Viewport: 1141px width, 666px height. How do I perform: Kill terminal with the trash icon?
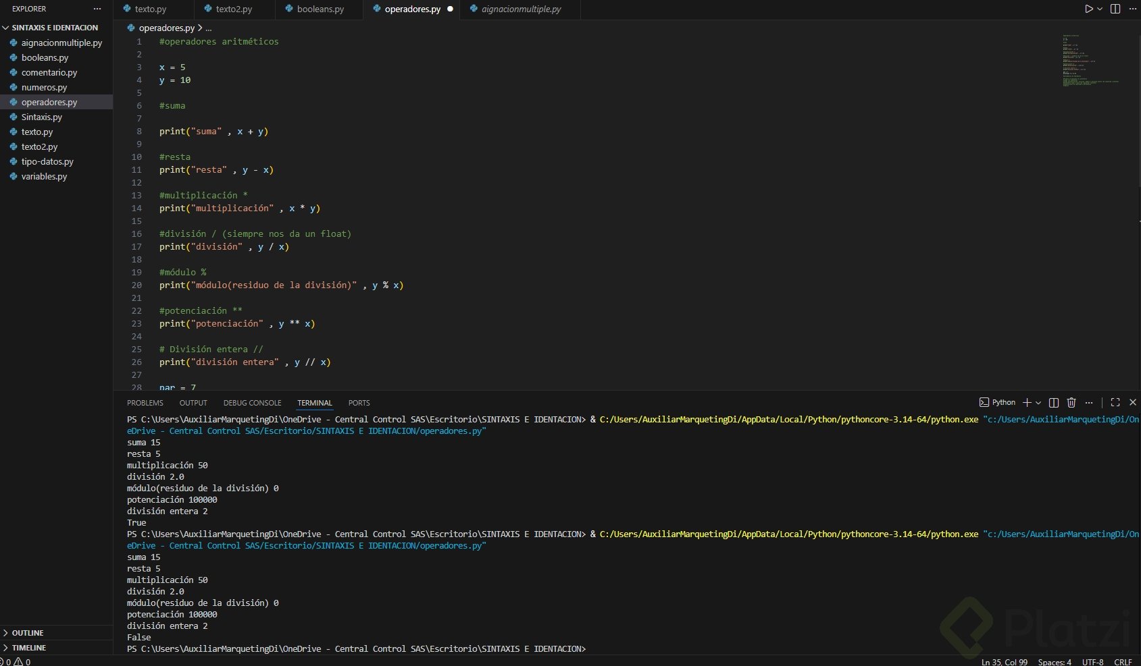(1071, 403)
